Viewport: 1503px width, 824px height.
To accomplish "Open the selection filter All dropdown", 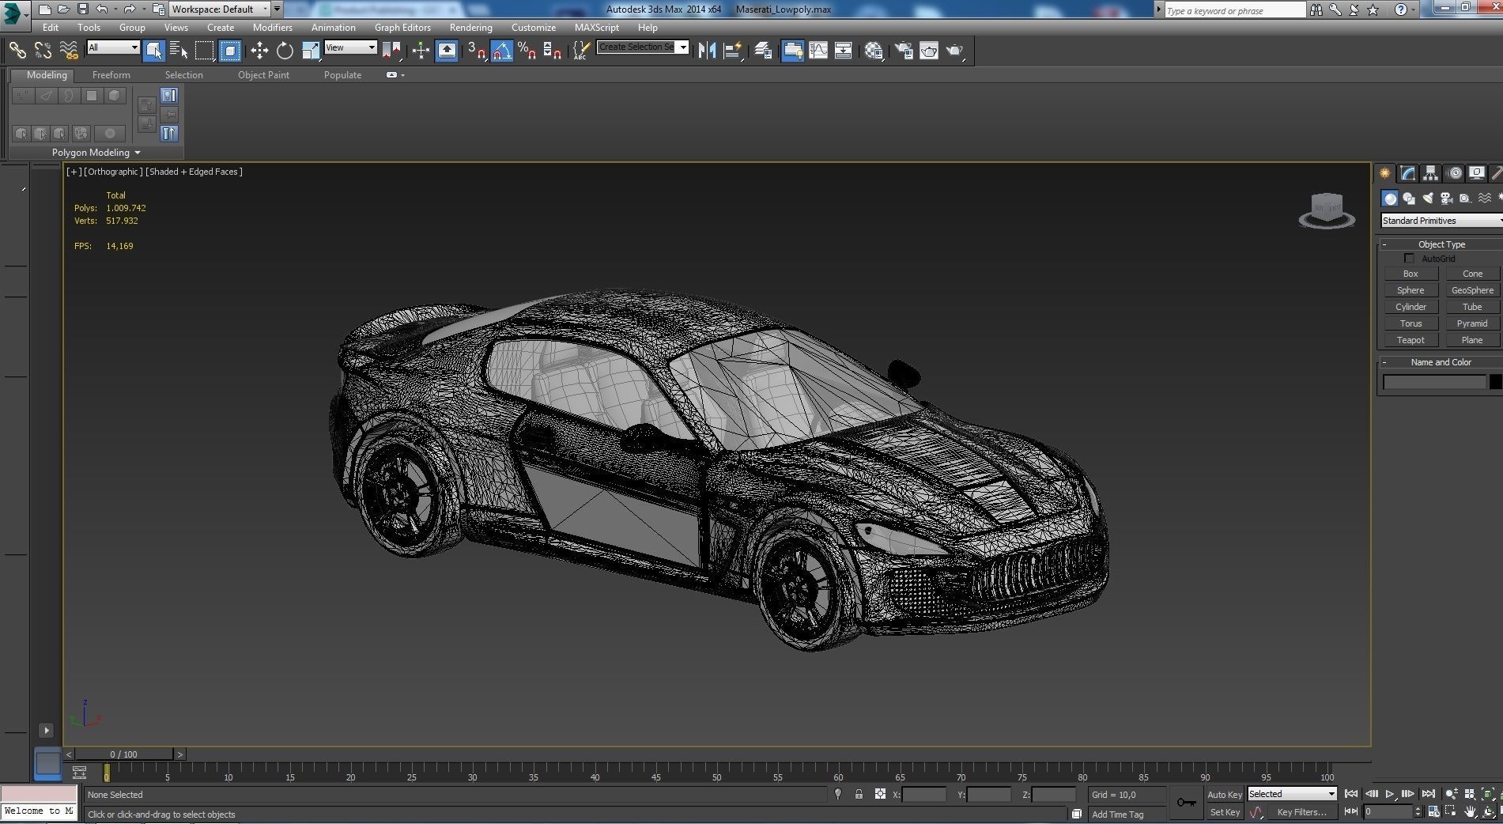I will pyautogui.click(x=113, y=47).
